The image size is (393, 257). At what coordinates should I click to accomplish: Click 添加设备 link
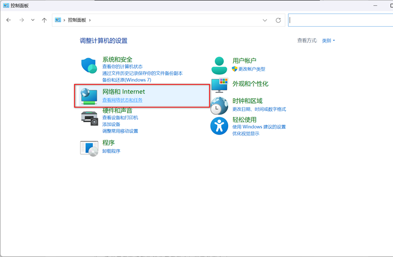pyautogui.click(x=111, y=124)
